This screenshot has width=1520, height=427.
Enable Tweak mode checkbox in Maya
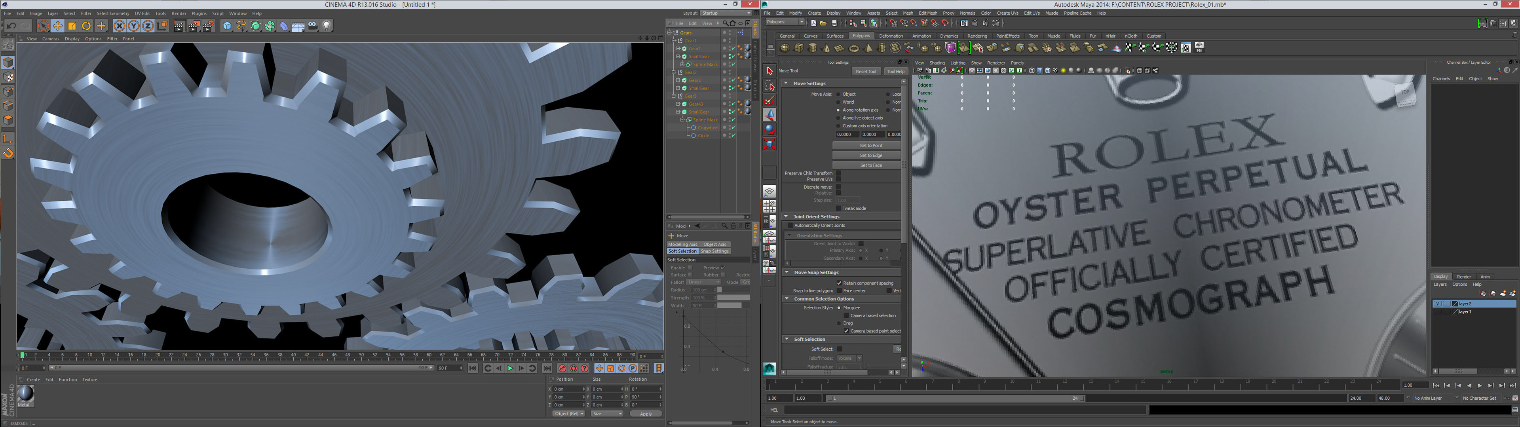(x=838, y=208)
